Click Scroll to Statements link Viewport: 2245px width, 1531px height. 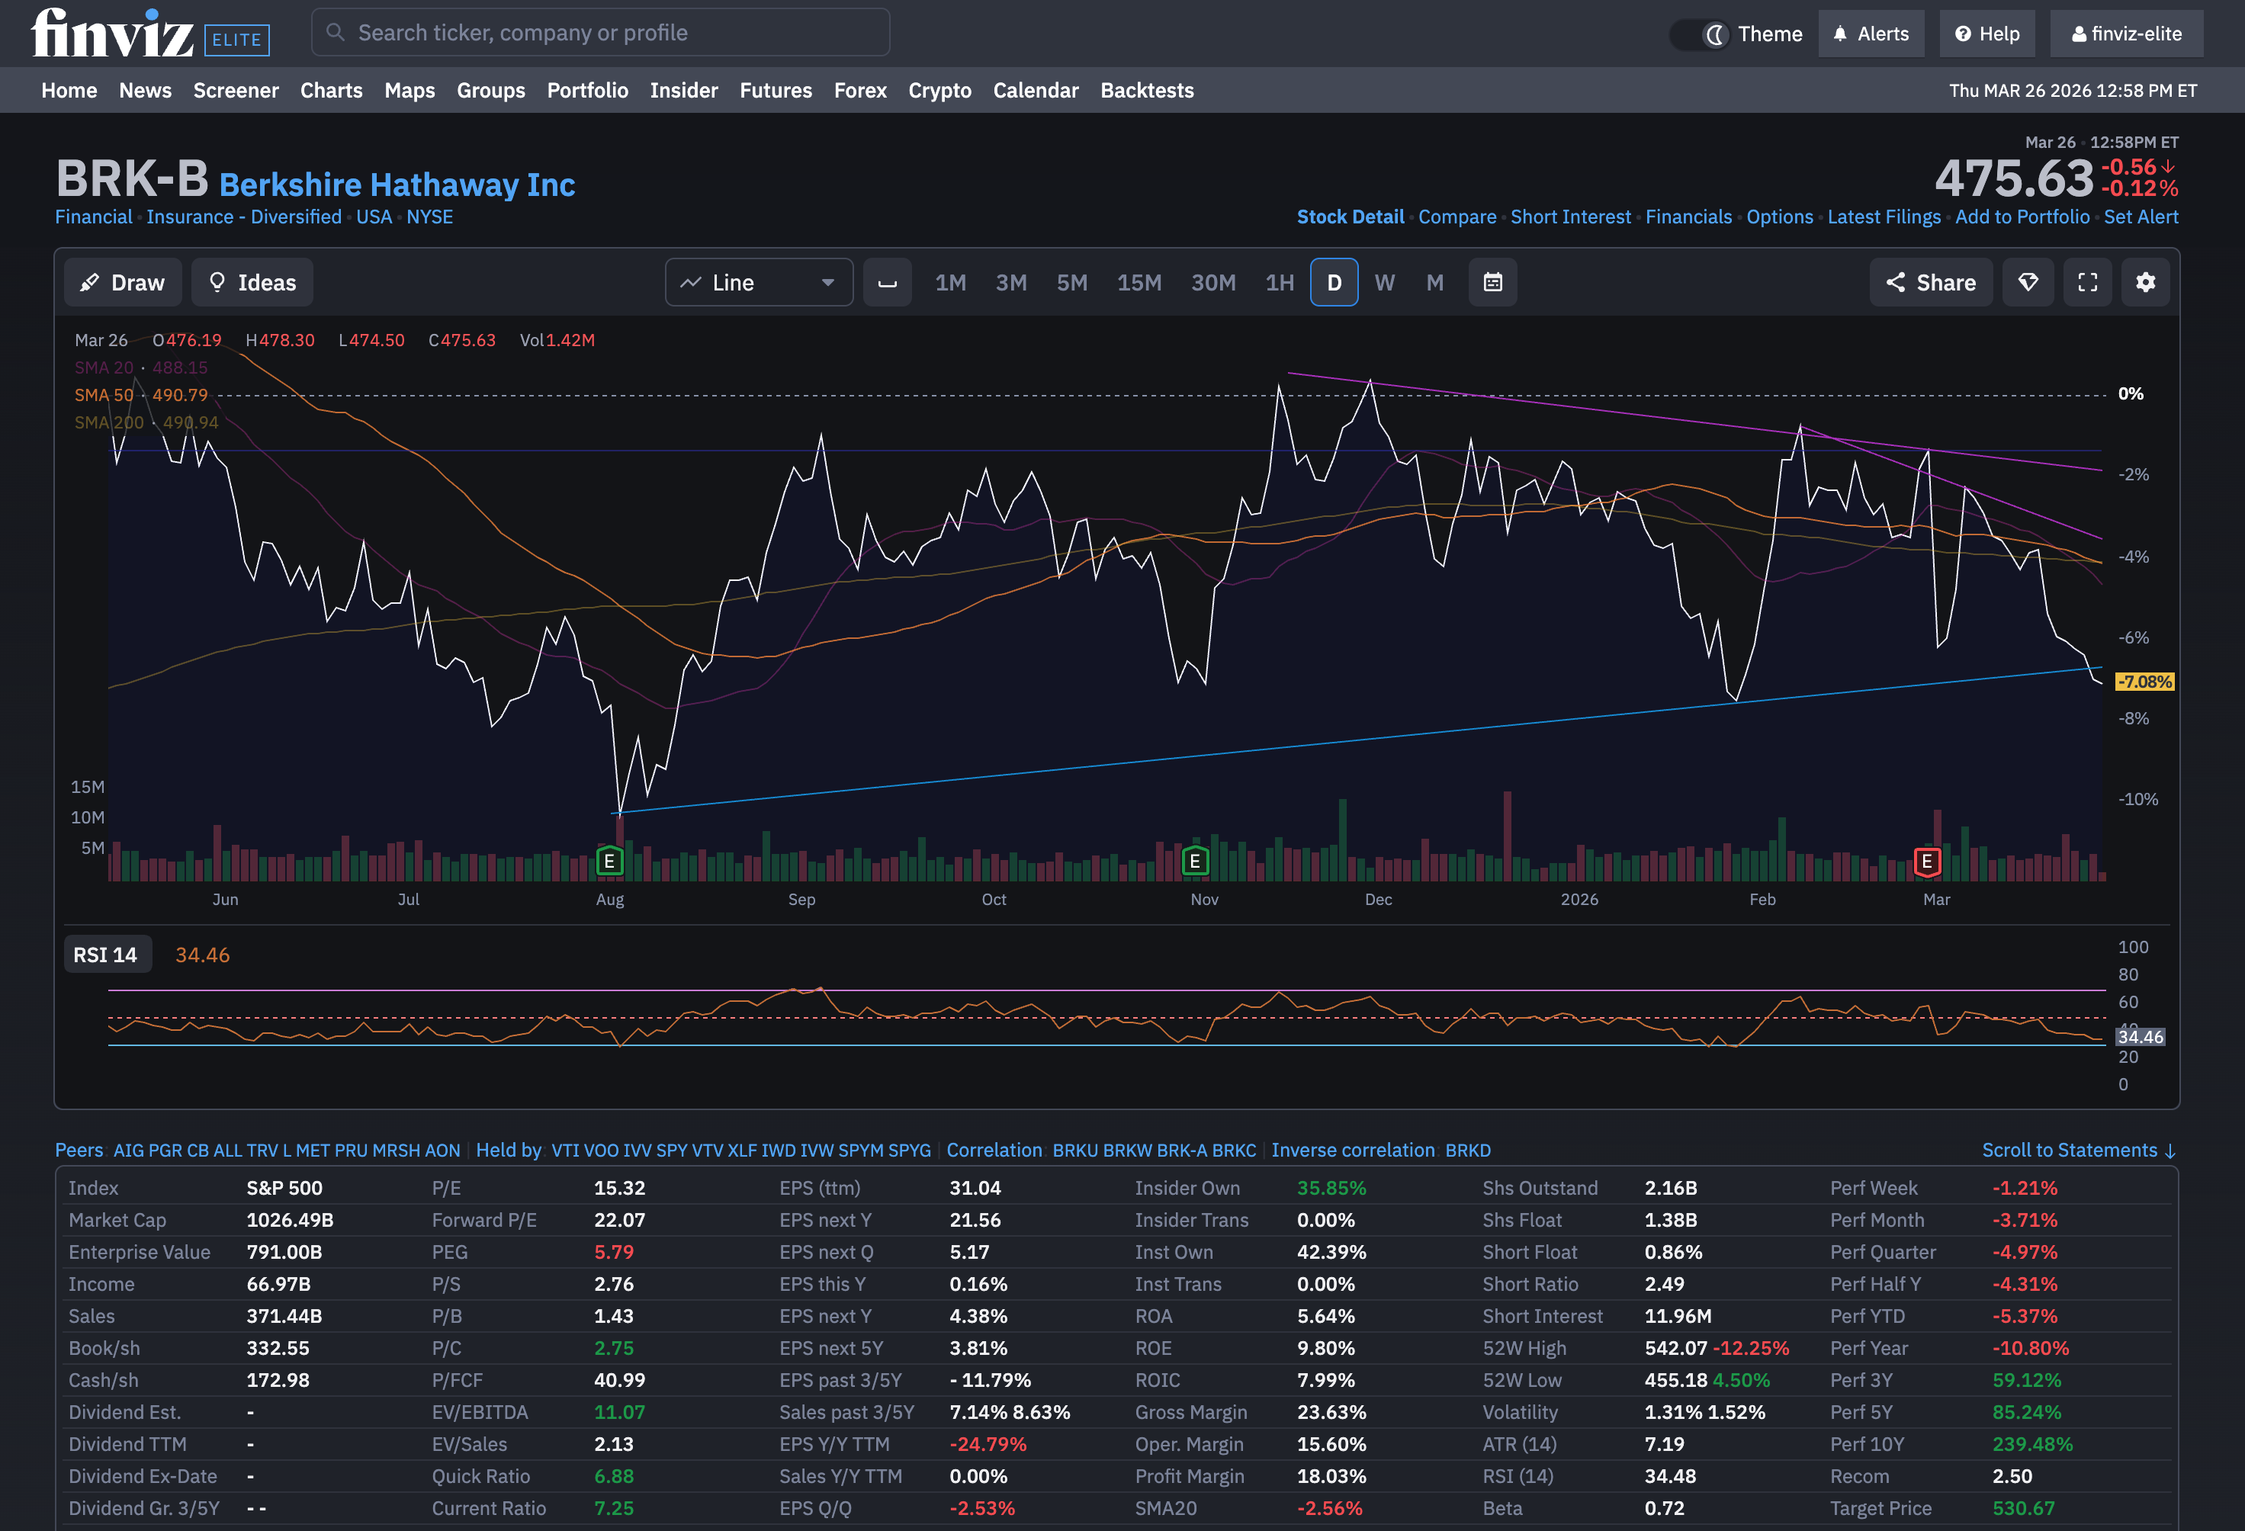(2078, 1150)
